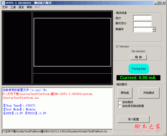Viewport: 167px width, 136px height.
Task: Focus the 操作员ID text box
Action: (142, 24)
